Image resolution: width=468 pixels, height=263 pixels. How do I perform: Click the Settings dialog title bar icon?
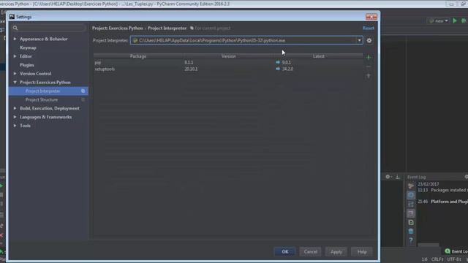click(12, 17)
